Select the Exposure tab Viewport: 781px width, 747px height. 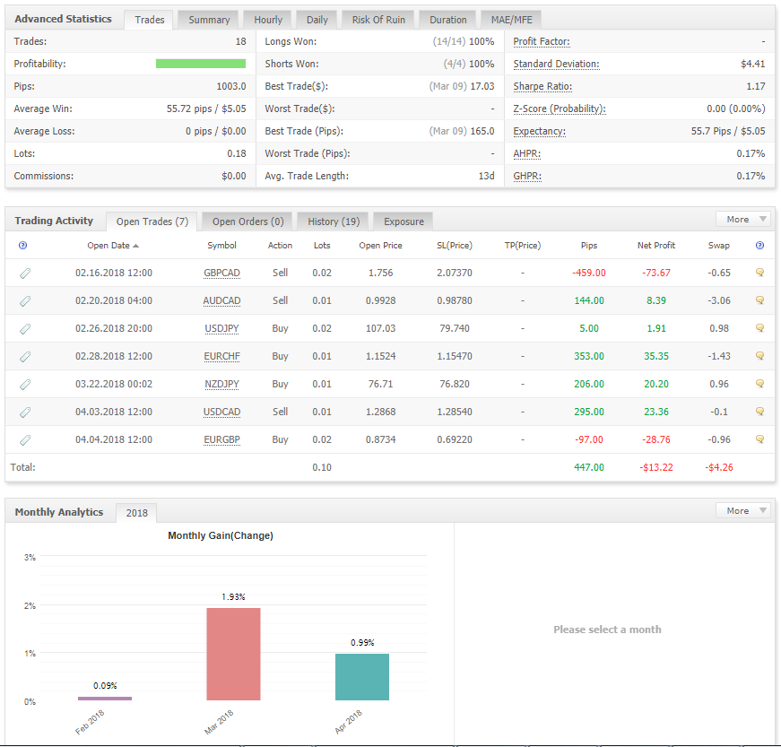click(x=404, y=221)
